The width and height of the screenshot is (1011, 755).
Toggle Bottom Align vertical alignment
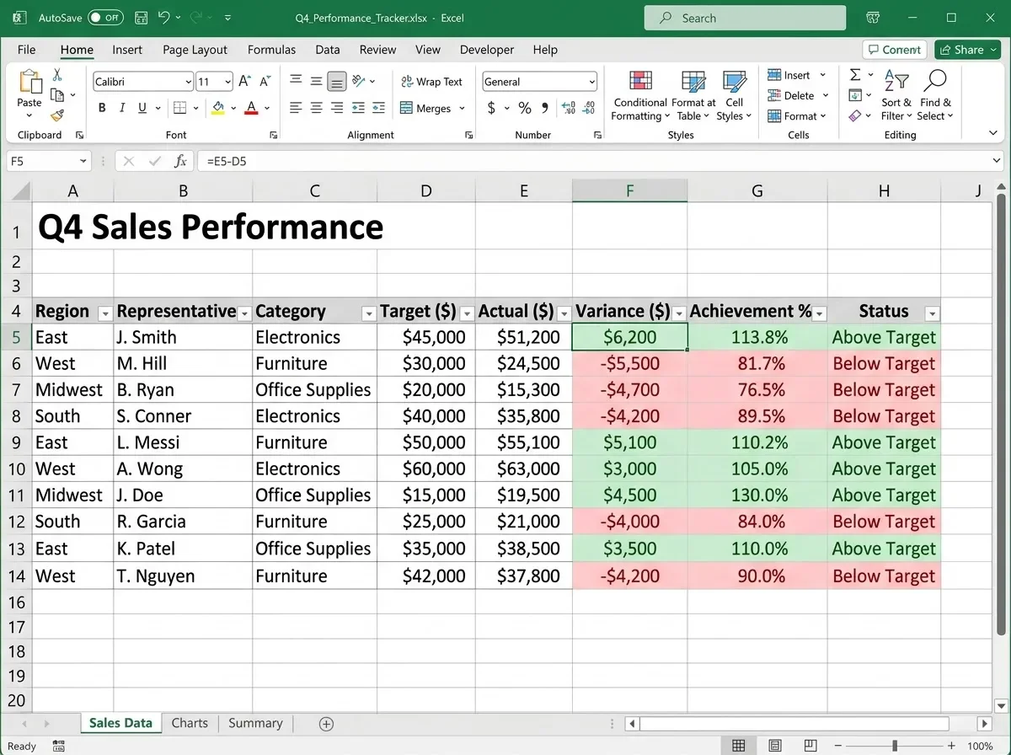[337, 82]
